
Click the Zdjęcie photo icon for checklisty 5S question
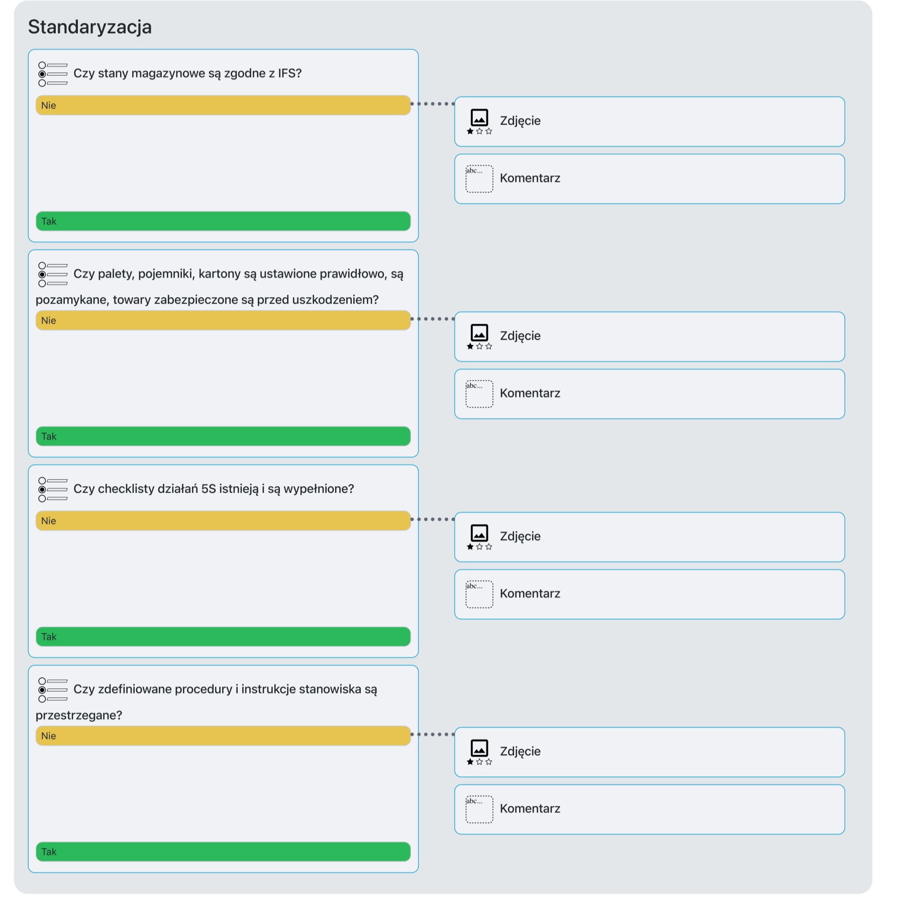pos(479,537)
